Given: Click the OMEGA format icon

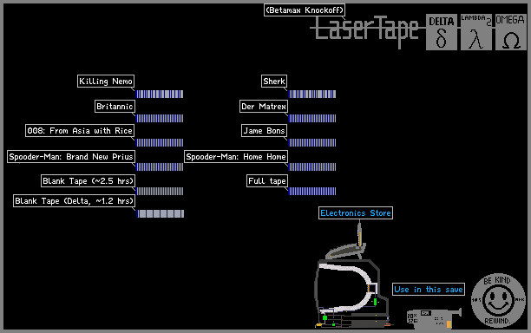Looking at the screenshot, I should [x=511, y=32].
